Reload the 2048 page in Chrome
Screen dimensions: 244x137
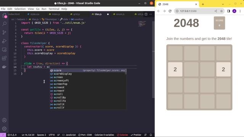(170, 11)
